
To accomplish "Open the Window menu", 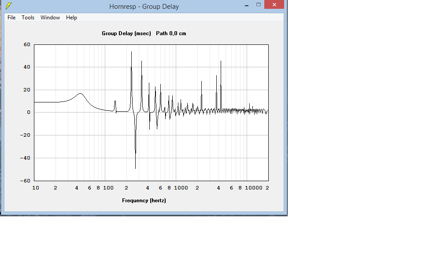I will (x=50, y=18).
